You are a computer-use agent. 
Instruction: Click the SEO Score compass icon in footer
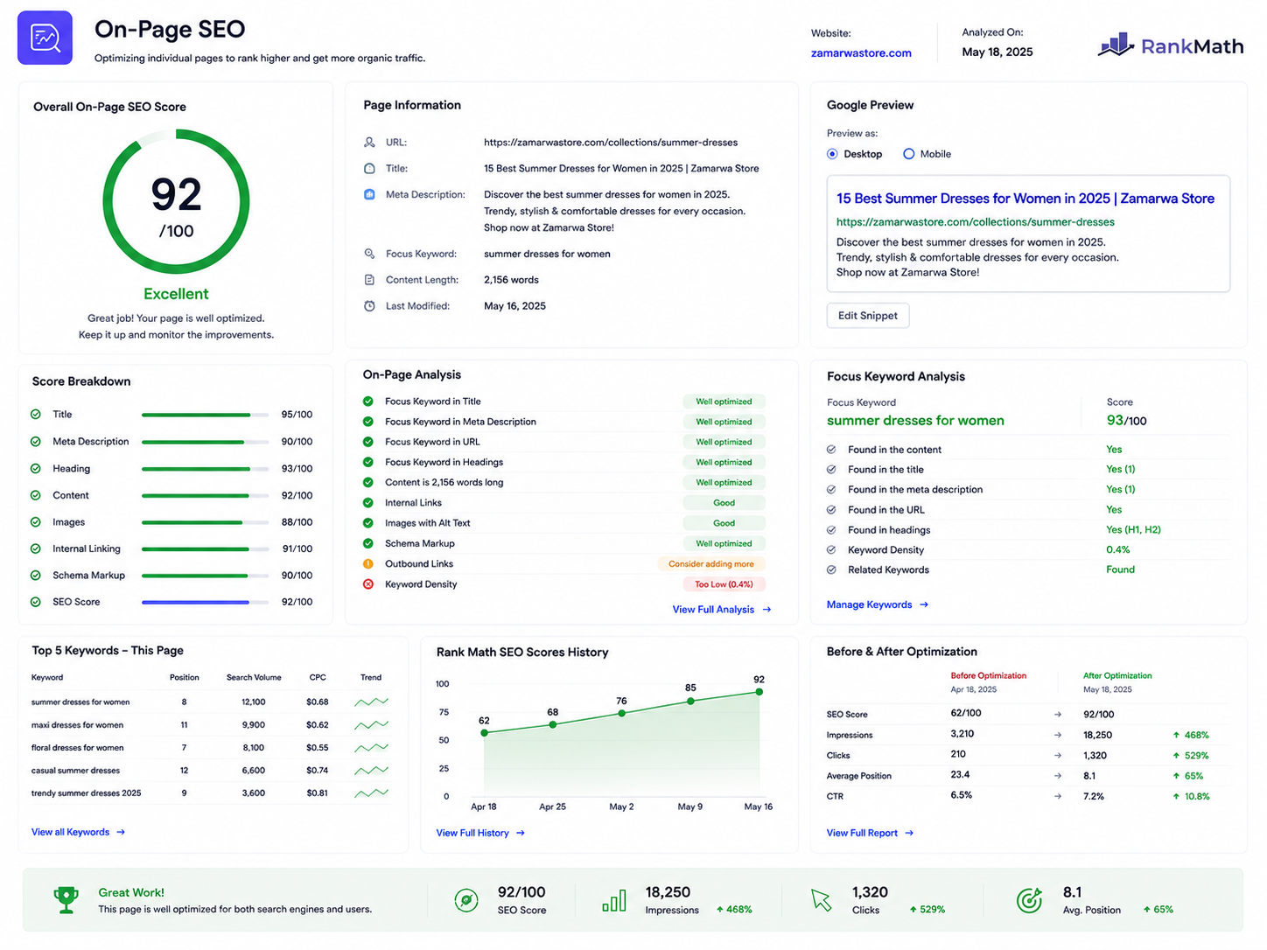coord(466,900)
